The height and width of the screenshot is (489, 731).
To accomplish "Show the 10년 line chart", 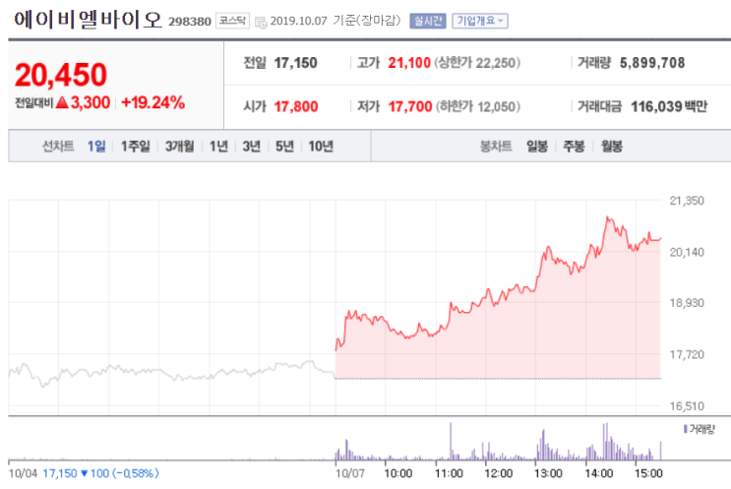I will 321,147.
